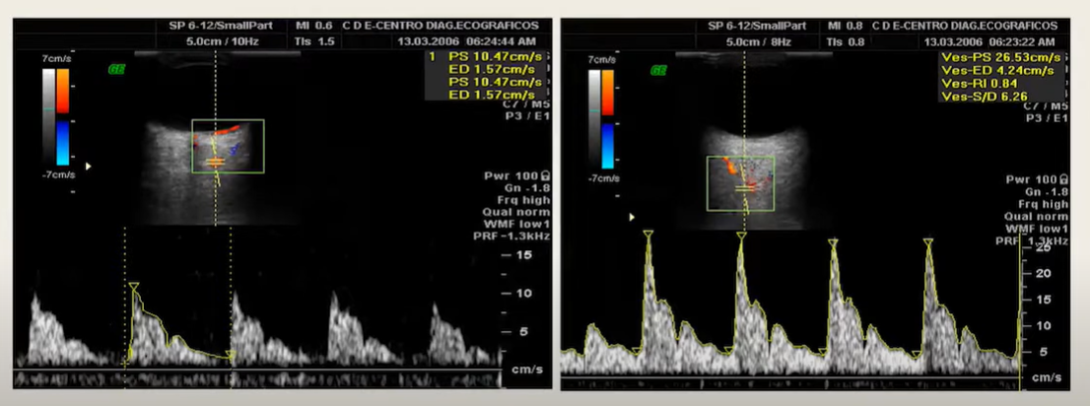Click the blue color scale bar, right panel

[606, 144]
